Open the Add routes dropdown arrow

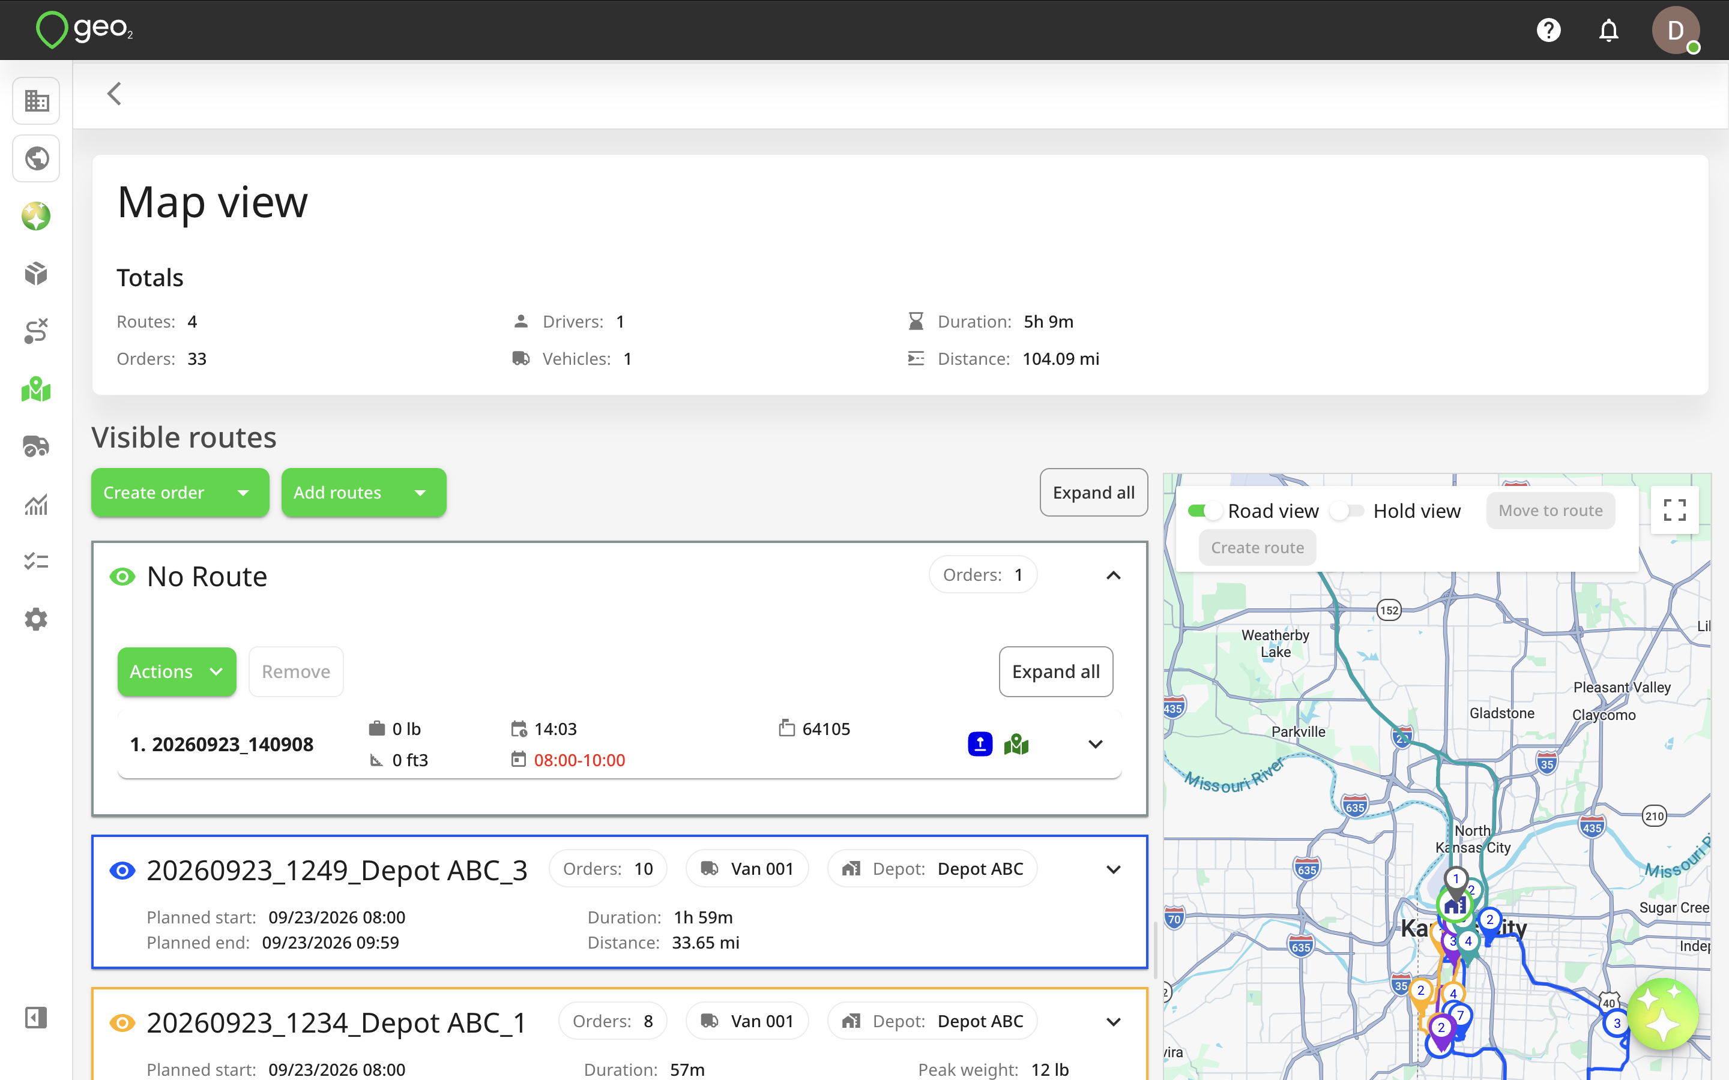pos(420,493)
